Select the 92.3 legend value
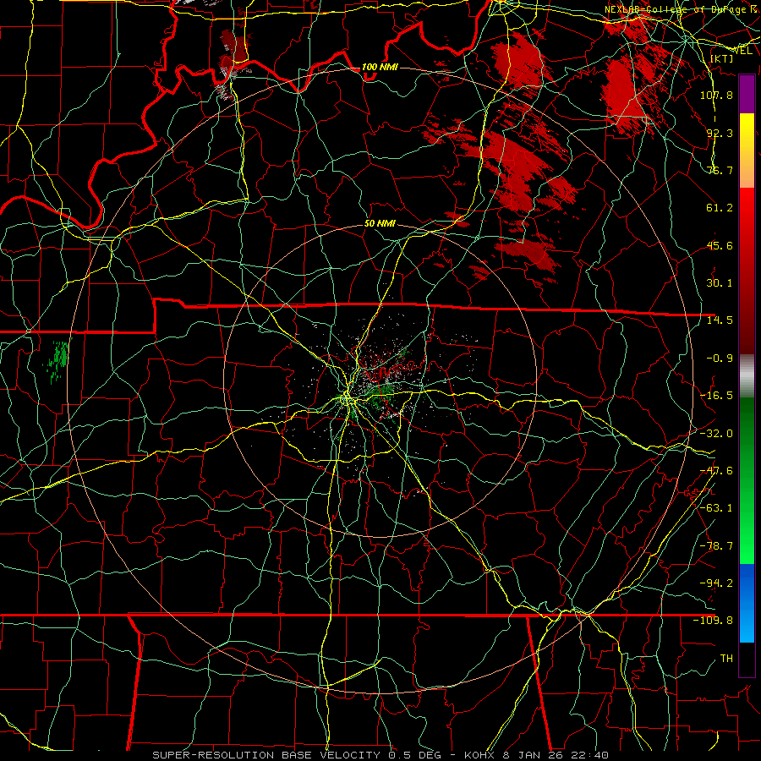The width and height of the screenshot is (761, 761). pyautogui.click(x=720, y=133)
